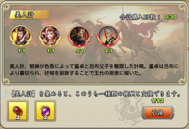
Task: Select the red gem reward item
Action: pos(18,111)
